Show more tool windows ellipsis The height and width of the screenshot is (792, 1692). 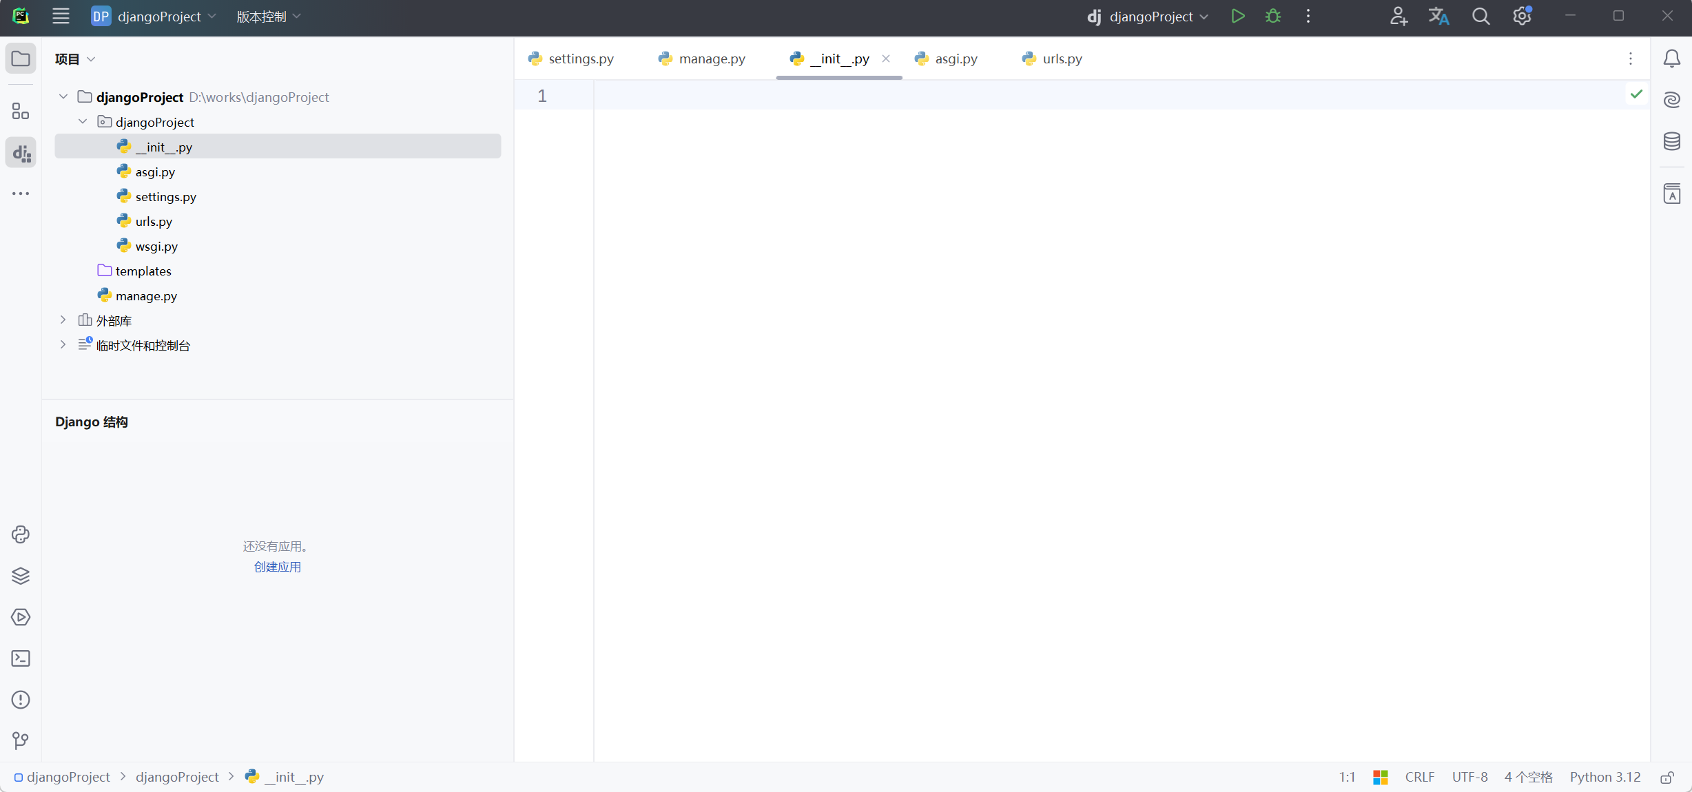pyautogui.click(x=21, y=194)
